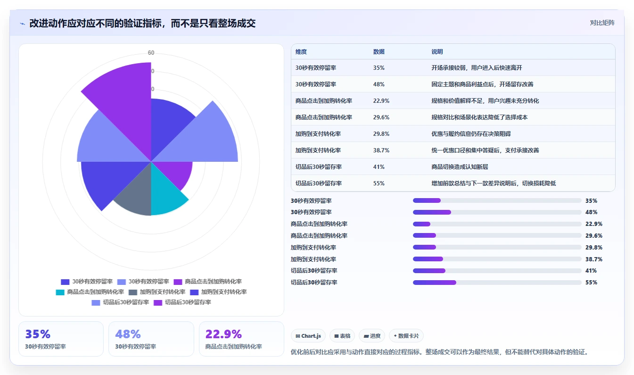634x375 pixels.
Task: Click the progress bar showing 38.7%
Action: (x=497, y=259)
